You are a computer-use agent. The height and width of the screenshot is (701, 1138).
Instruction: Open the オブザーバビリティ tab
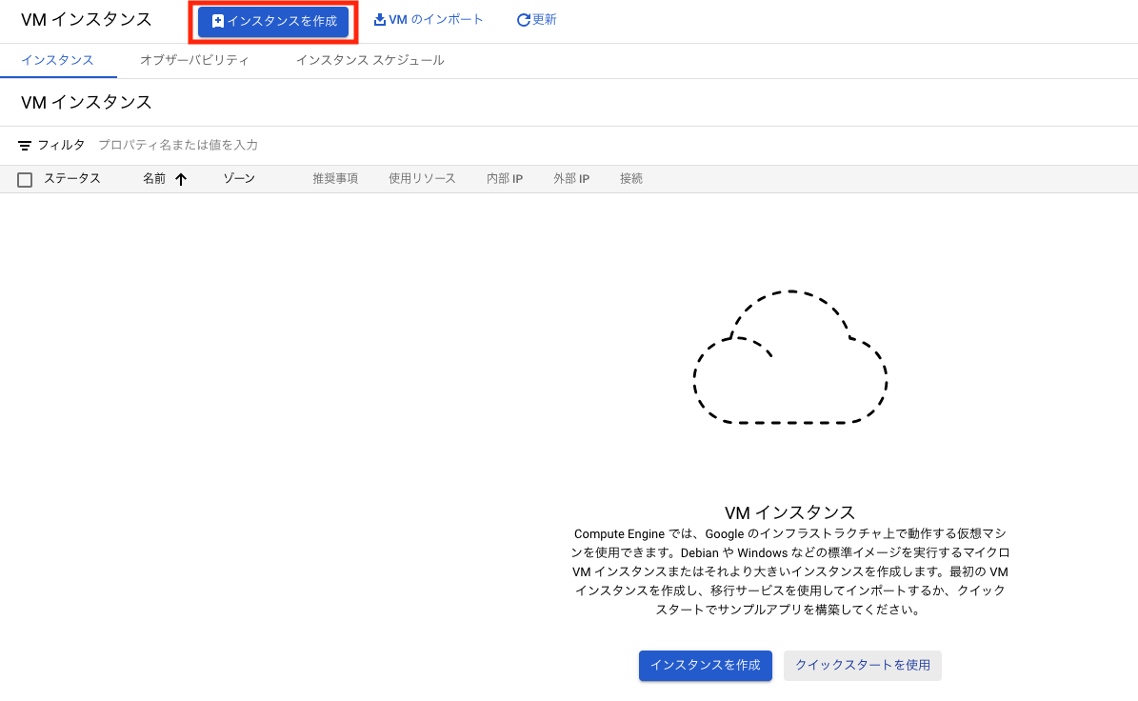[193, 60]
